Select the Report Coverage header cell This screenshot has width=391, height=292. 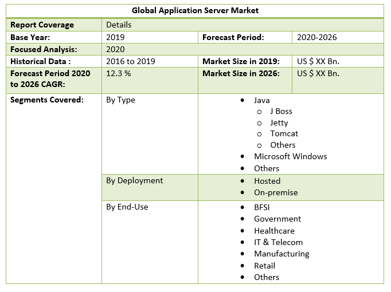(x=42, y=25)
